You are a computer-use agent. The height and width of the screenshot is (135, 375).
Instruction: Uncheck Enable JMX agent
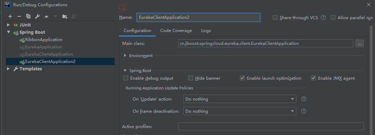click(314, 78)
